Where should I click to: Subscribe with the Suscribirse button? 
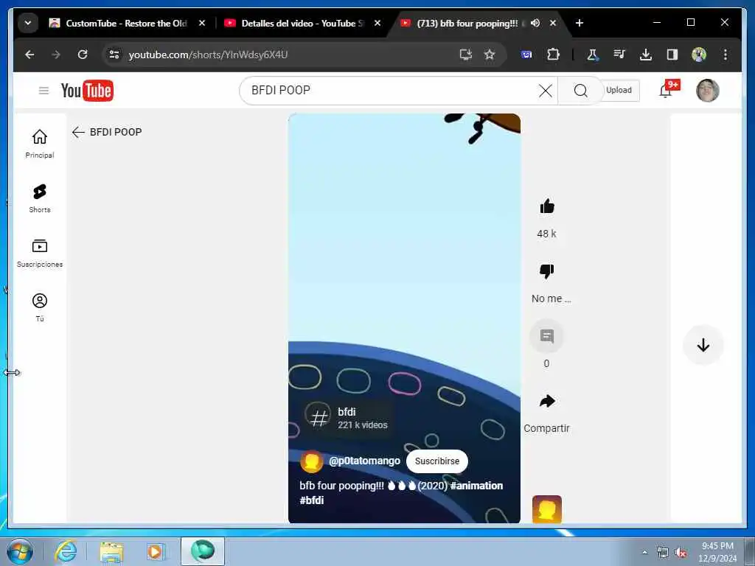point(436,461)
